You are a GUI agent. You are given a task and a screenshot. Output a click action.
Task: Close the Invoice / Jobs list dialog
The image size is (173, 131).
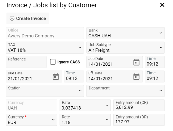click(x=162, y=5)
